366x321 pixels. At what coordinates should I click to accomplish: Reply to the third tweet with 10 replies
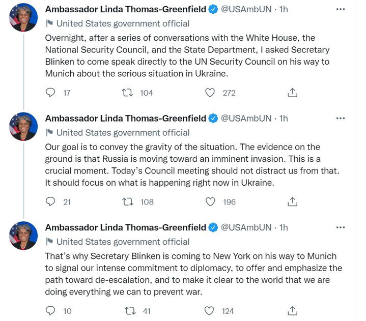click(x=50, y=310)
